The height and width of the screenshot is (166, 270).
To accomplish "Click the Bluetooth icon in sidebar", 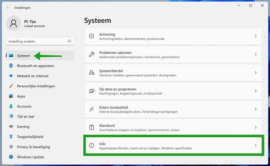I will [11, 66].
